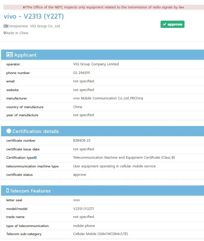Click the Certification details seal icon
The image size is (204, 241).
pos(9,131)
